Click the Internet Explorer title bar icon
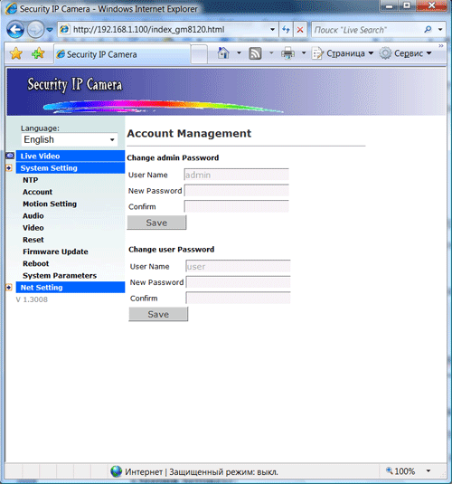The height and width of the screenshot is (484, 452). (11, 9)
